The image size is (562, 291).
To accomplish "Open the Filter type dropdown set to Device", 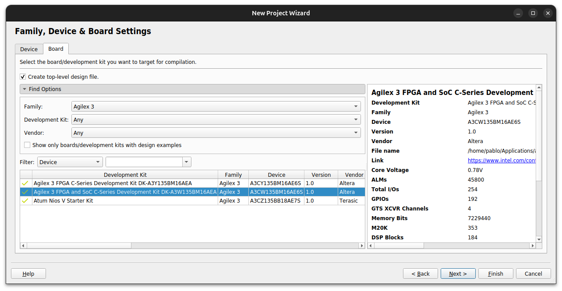I will point(70,162).
